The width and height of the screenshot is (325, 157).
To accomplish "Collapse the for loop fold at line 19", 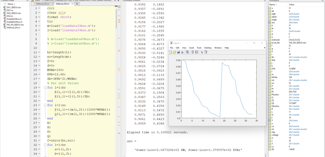I will (45, 87).
